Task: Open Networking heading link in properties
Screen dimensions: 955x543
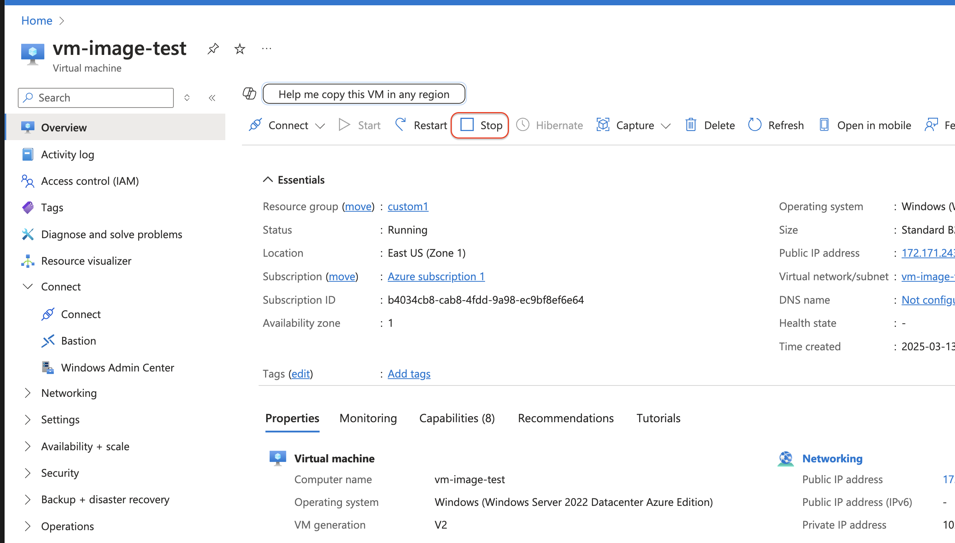Action: pos(832,459)
